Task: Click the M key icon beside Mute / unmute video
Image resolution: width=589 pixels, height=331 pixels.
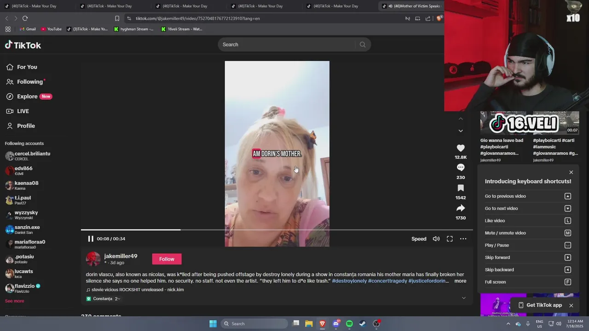Action: (568, 233)
